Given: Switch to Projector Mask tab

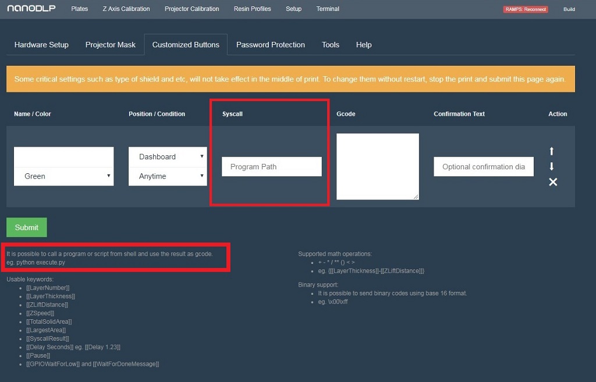Looking at the screenshot, I should (x=110, y=45).
